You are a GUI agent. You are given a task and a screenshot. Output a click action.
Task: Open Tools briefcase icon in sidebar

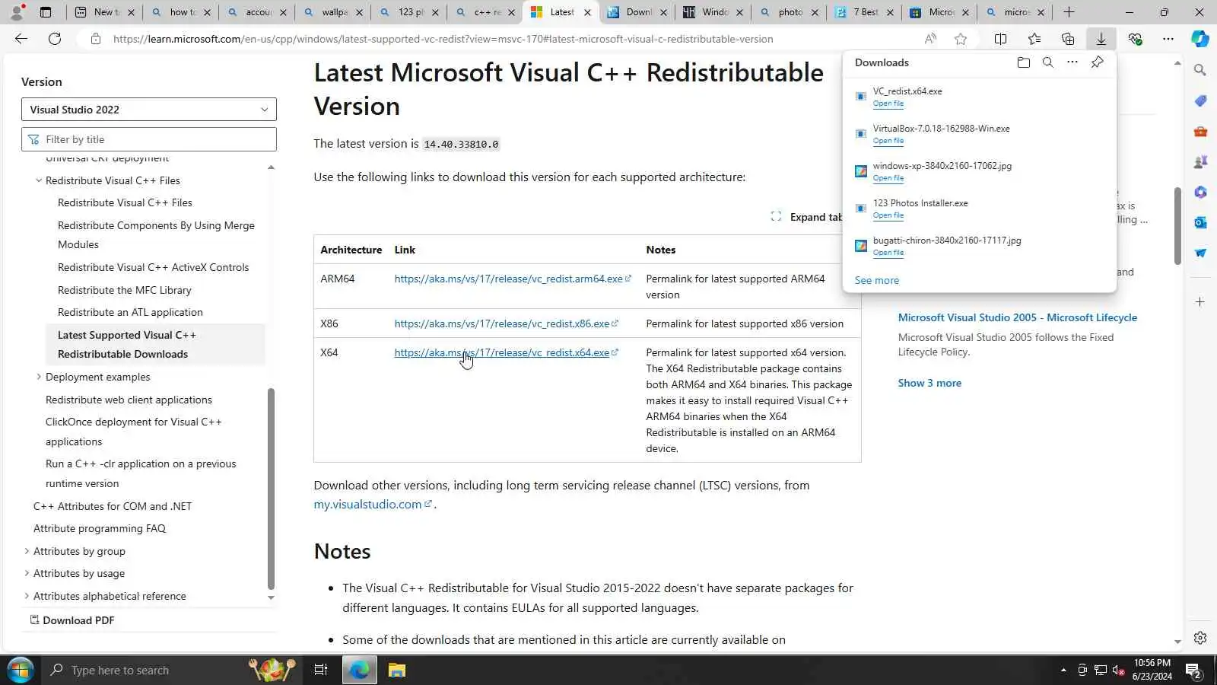tap(1200, 131)
